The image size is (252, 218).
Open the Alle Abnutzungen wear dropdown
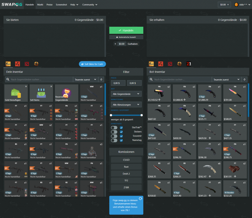coord(126,105)
